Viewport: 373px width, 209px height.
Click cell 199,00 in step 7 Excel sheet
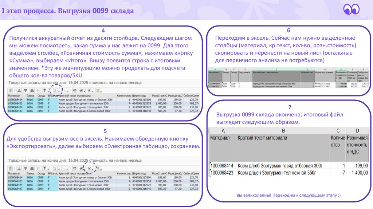[357, 166]
